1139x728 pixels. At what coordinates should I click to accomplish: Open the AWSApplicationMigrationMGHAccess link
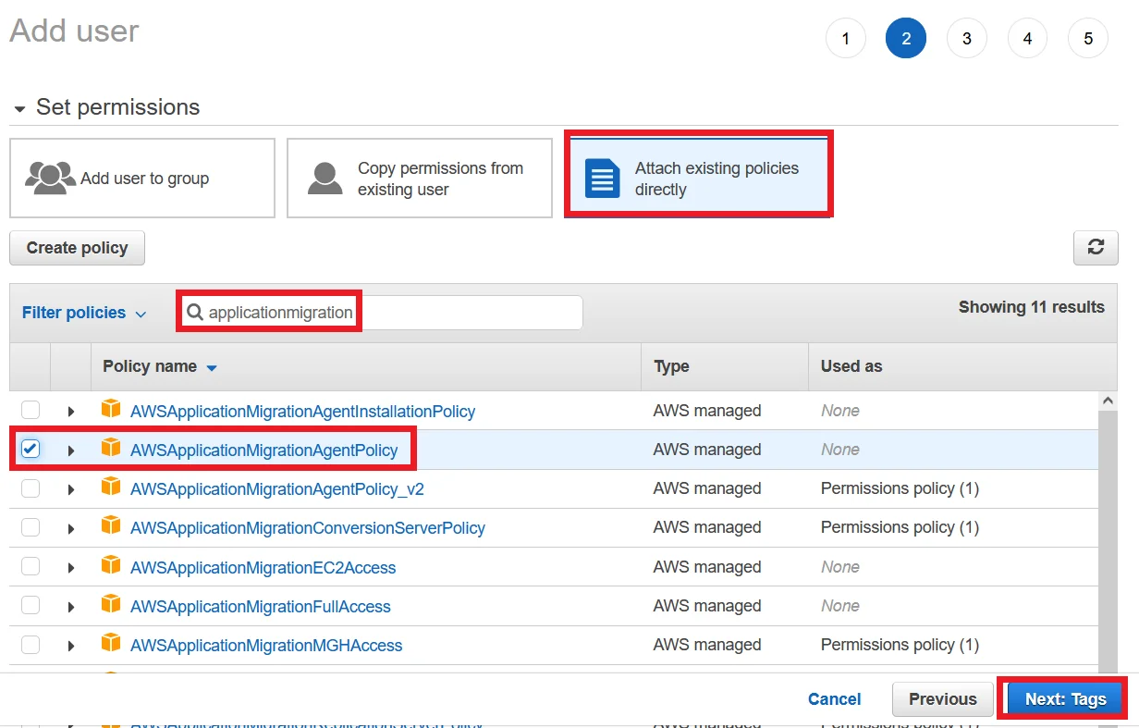pyautogui.click(x=266, y=645)
